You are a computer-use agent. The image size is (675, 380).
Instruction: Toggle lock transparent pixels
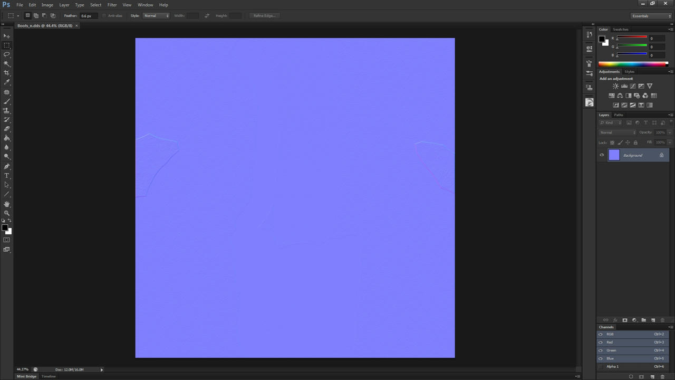pos(612,142)
